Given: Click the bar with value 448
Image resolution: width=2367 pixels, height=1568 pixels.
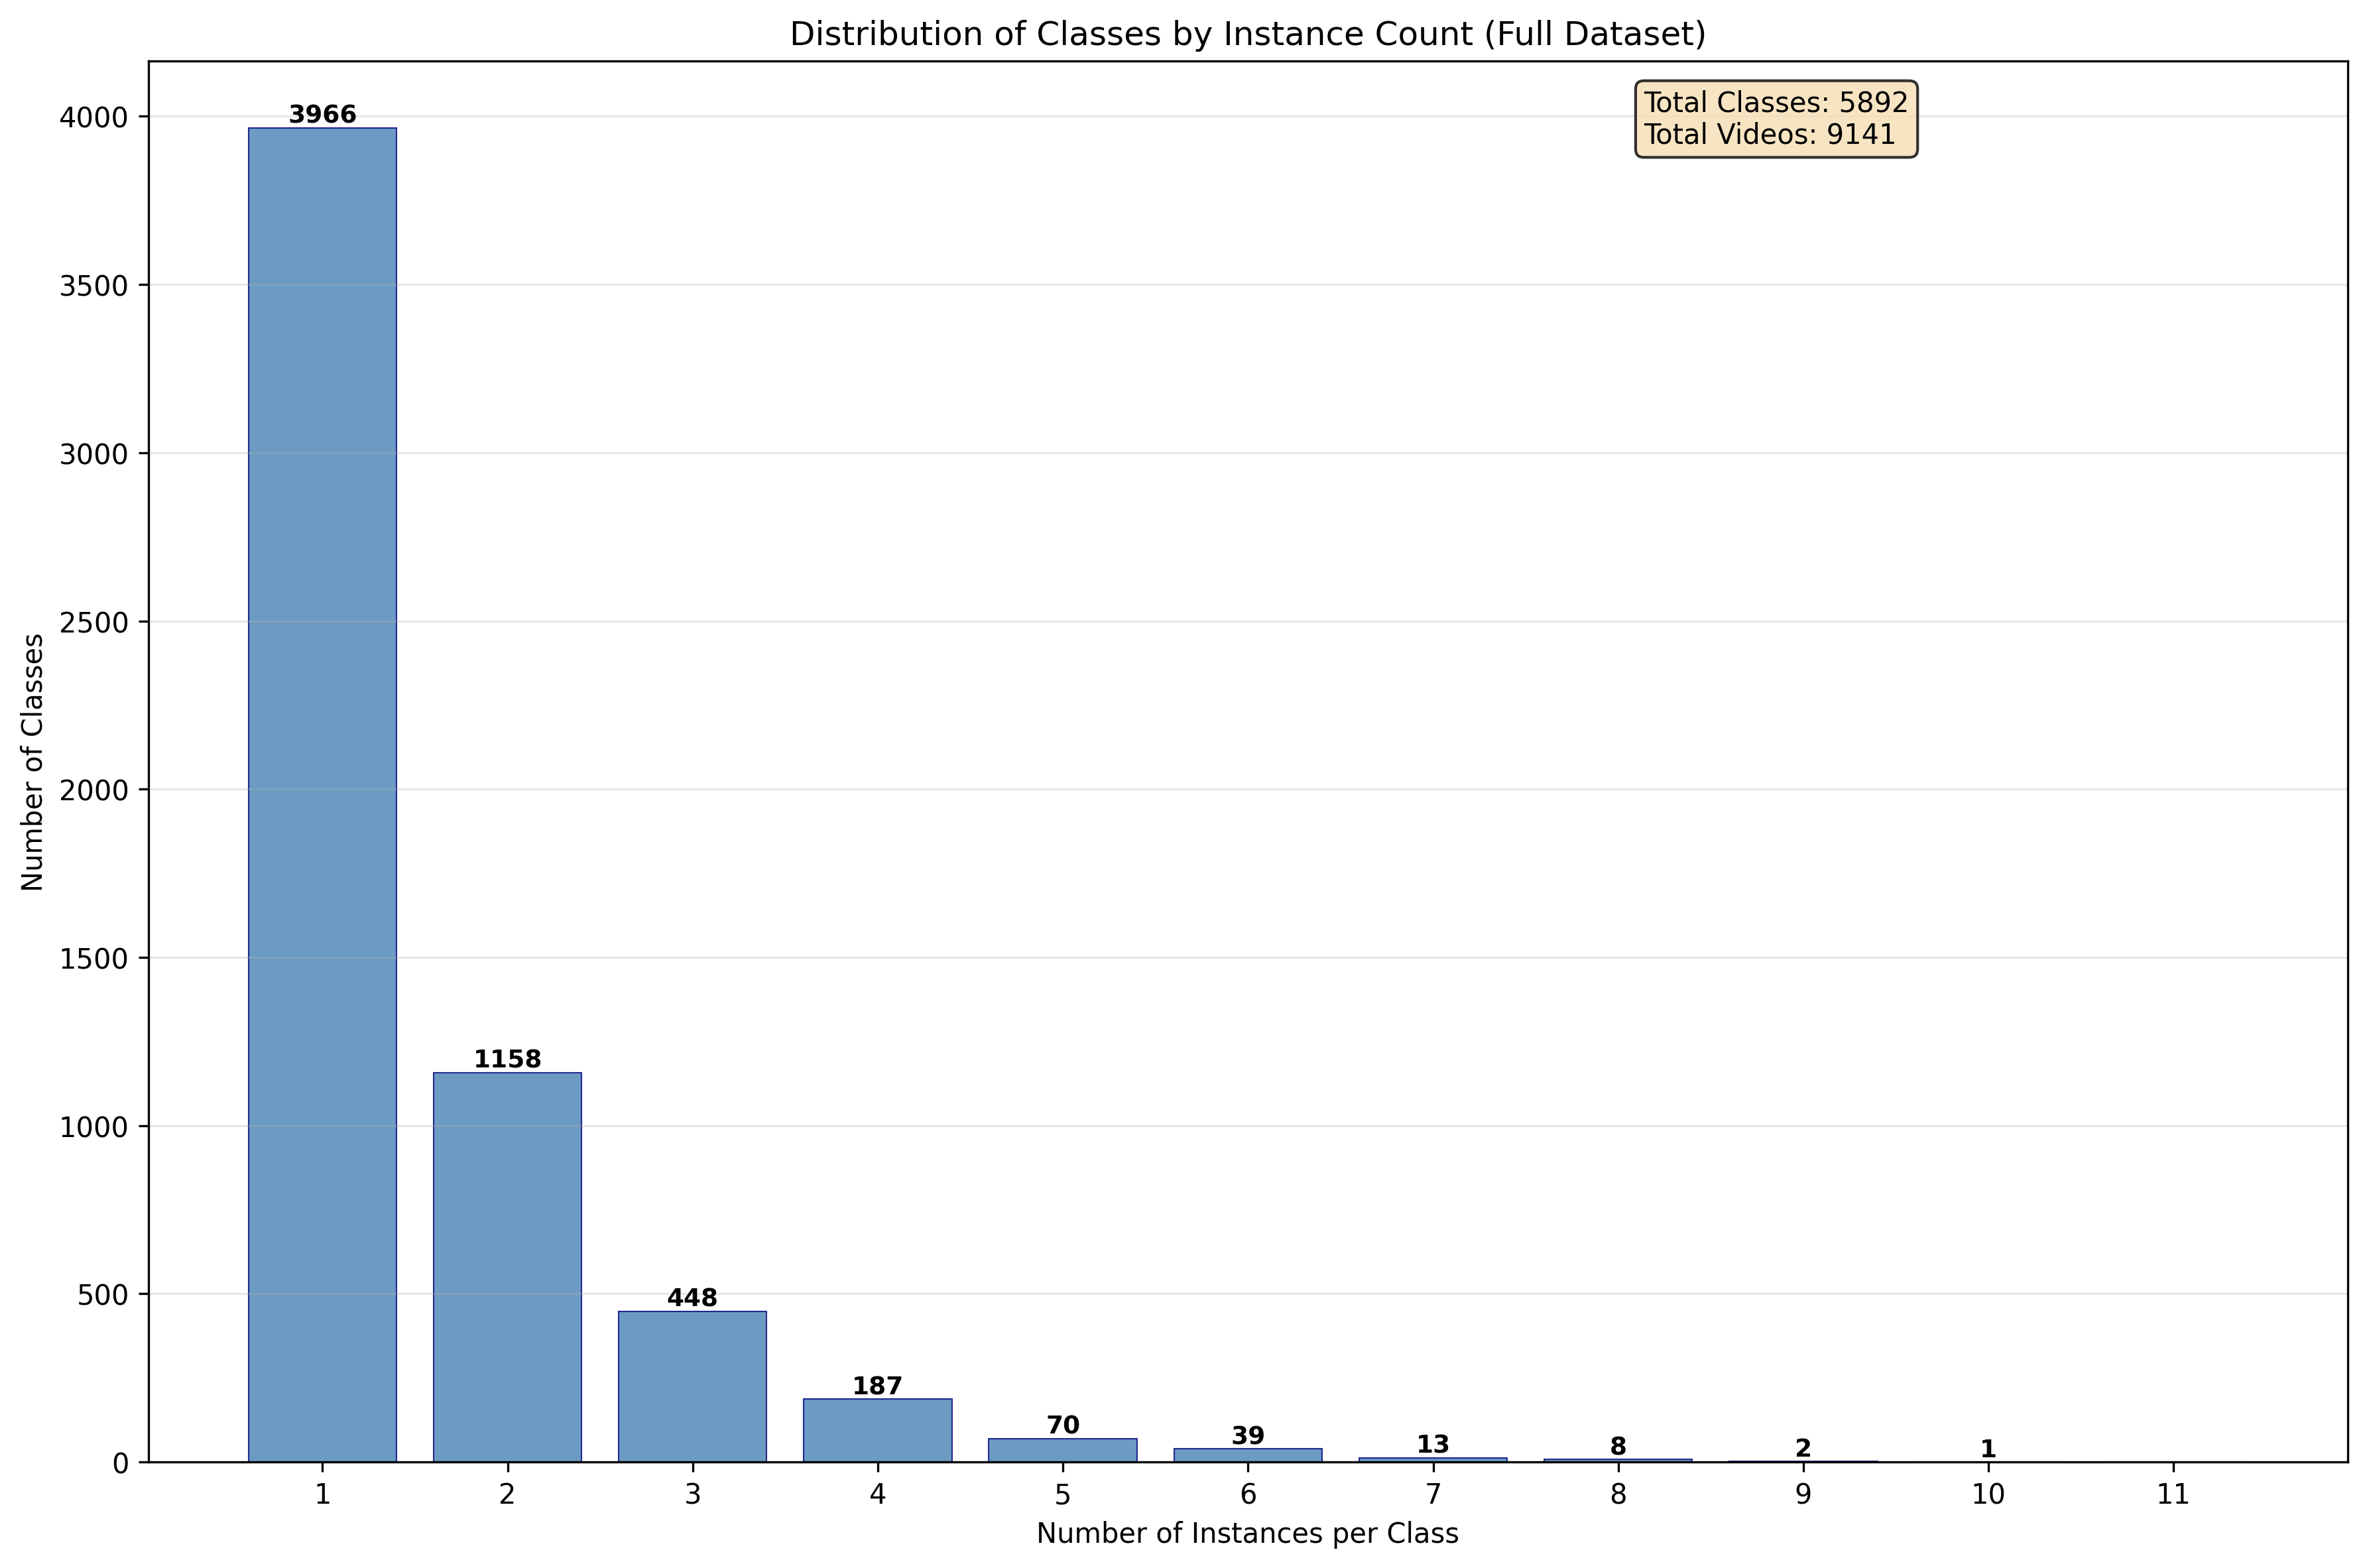Looking at the screenshot, I should (692, 1386).
